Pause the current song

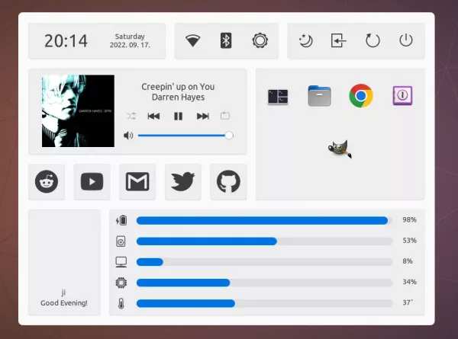tap(178, 117)
